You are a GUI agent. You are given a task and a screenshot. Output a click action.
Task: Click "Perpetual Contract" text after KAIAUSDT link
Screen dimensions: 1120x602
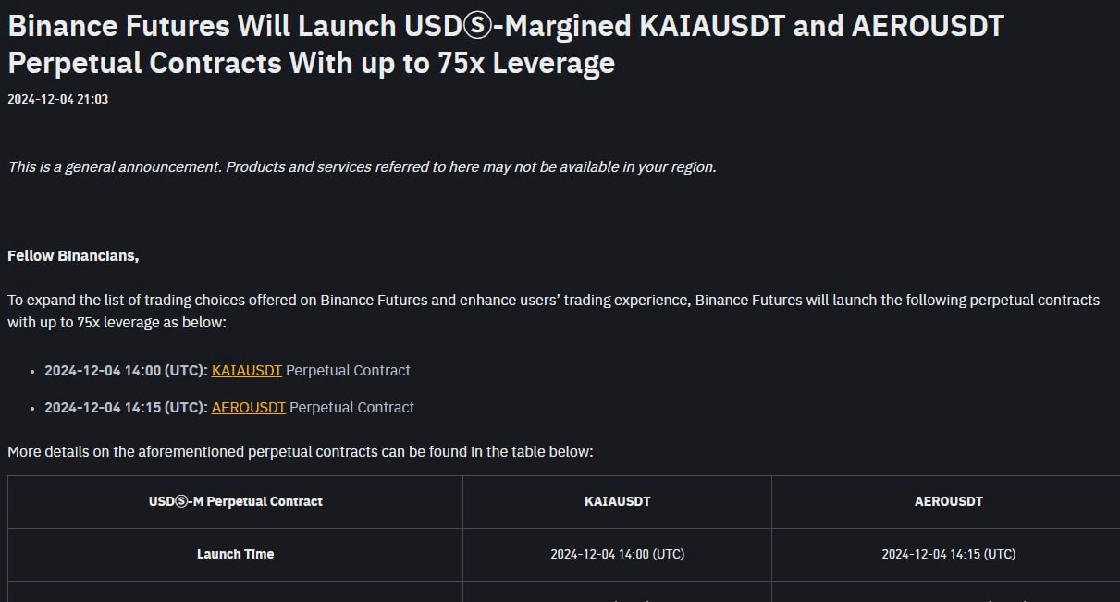click(x=348, y=370)
